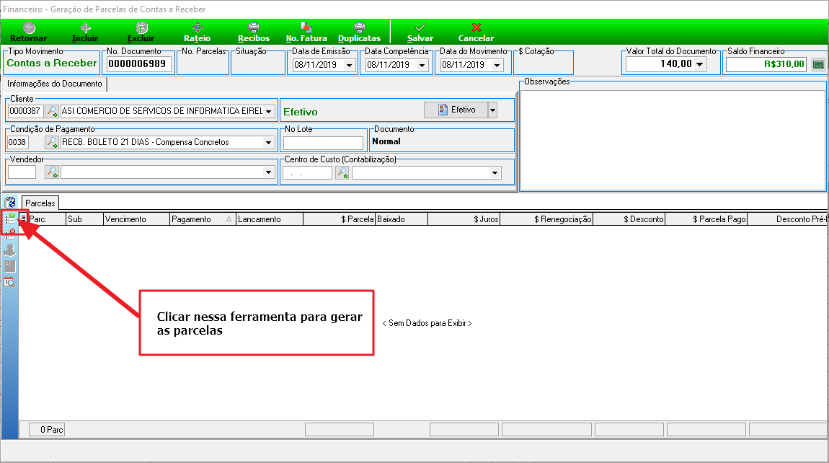The image size is (829, 463).
Task: Click Cancelar in the toolbar
Action: [476, 32]
